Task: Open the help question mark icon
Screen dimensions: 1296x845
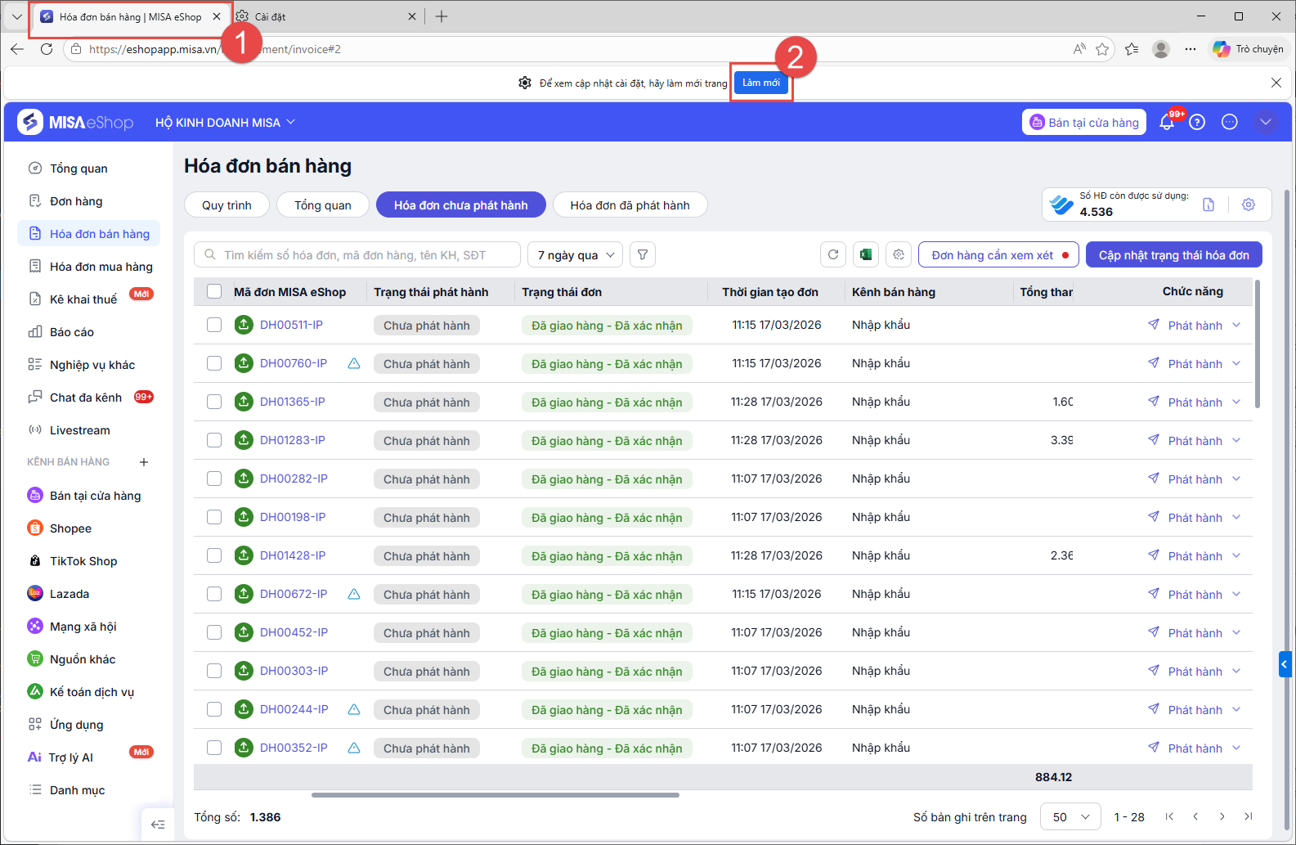Action: click(x=1197, y=123)
